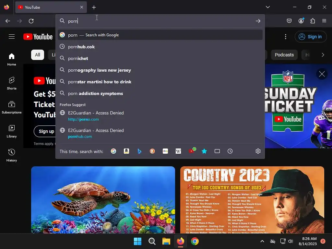Open Firefox View from the tab bar

6,7
